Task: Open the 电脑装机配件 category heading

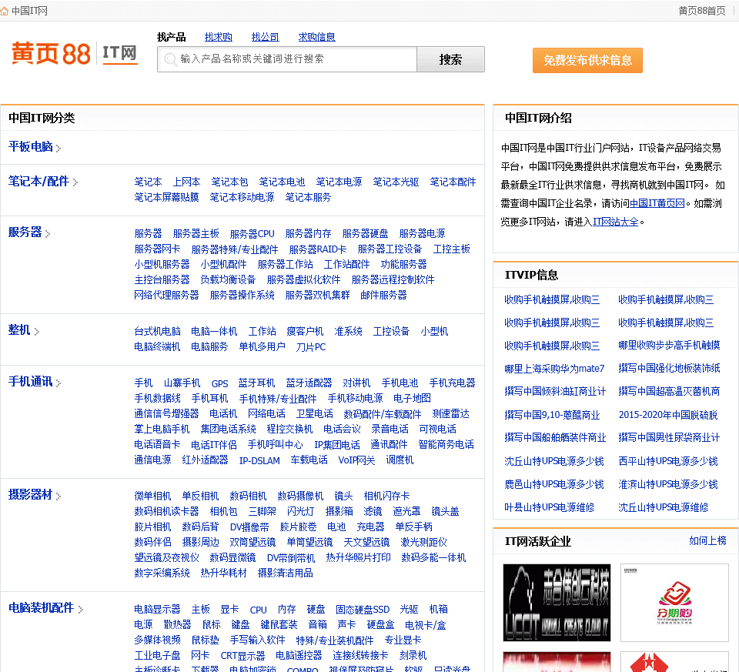Action: 41,608
